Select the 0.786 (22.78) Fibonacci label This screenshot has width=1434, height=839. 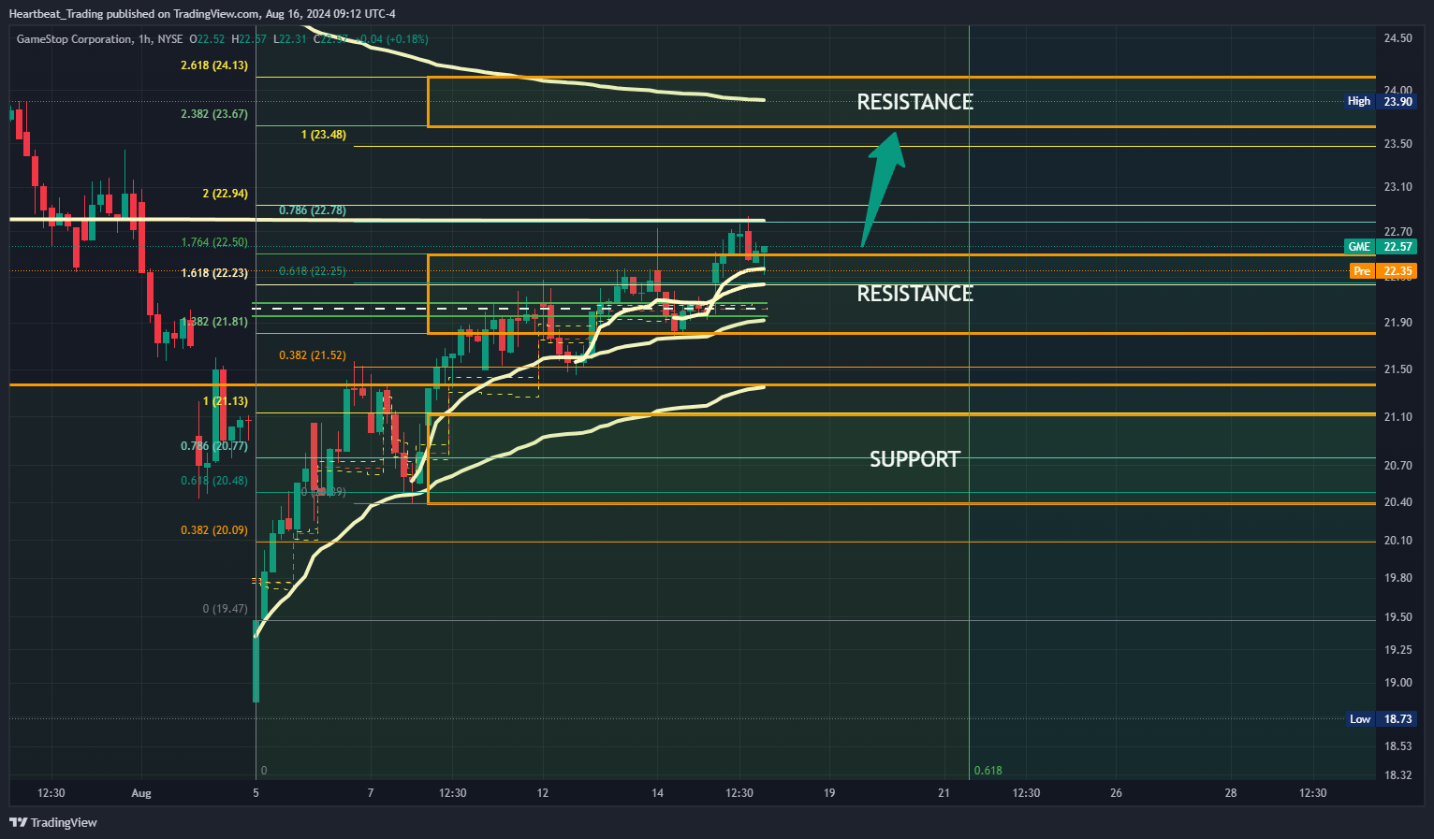[x=313, y=210]
